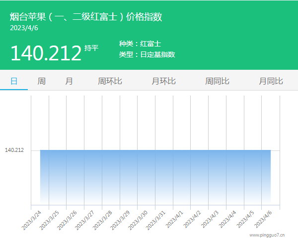The width and height of the screenshot is (298, 240).
Task: Open the 月同比 tab
Action: point(271,81)
